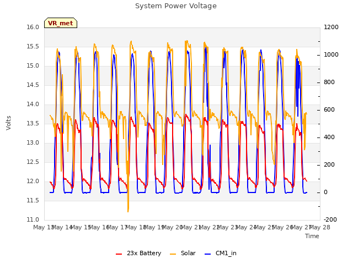This screenshot has width=353, height=264.
Task: Click the 11.5 left axis label
Action: (x=33, y=200)
